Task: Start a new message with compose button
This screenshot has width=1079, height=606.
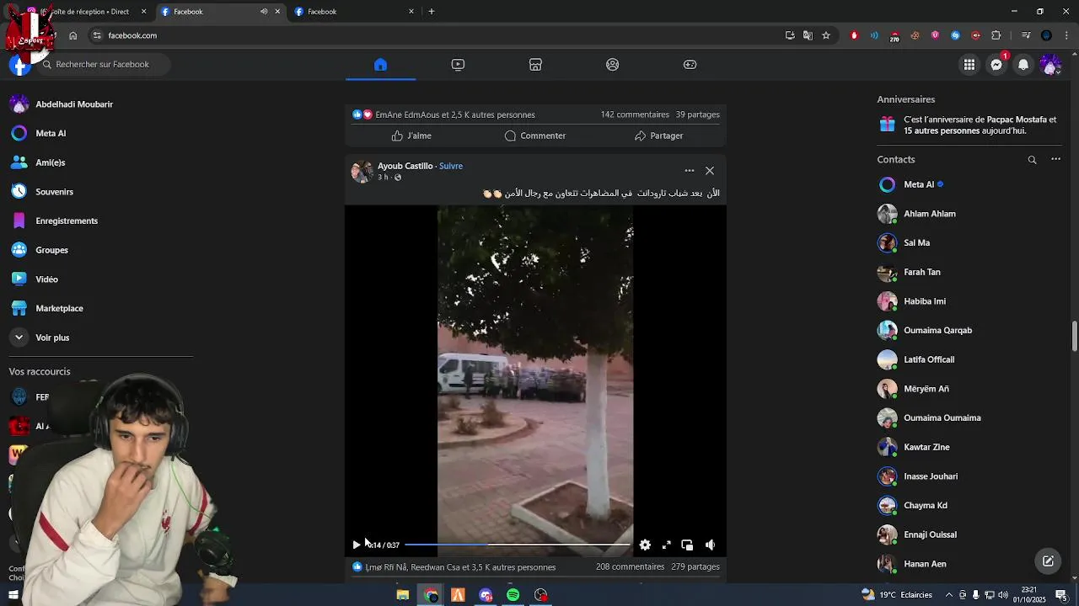Action: click(1048, 561)
